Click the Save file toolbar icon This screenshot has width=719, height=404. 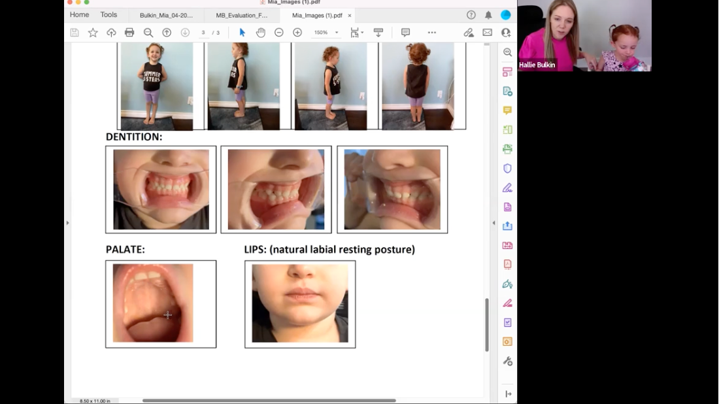[x=75, y=33]
